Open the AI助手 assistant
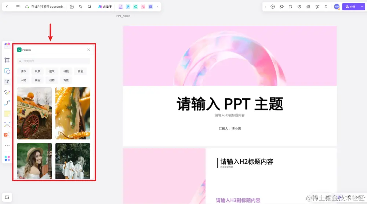Screen dimensions: 367x204 point(105,7)
